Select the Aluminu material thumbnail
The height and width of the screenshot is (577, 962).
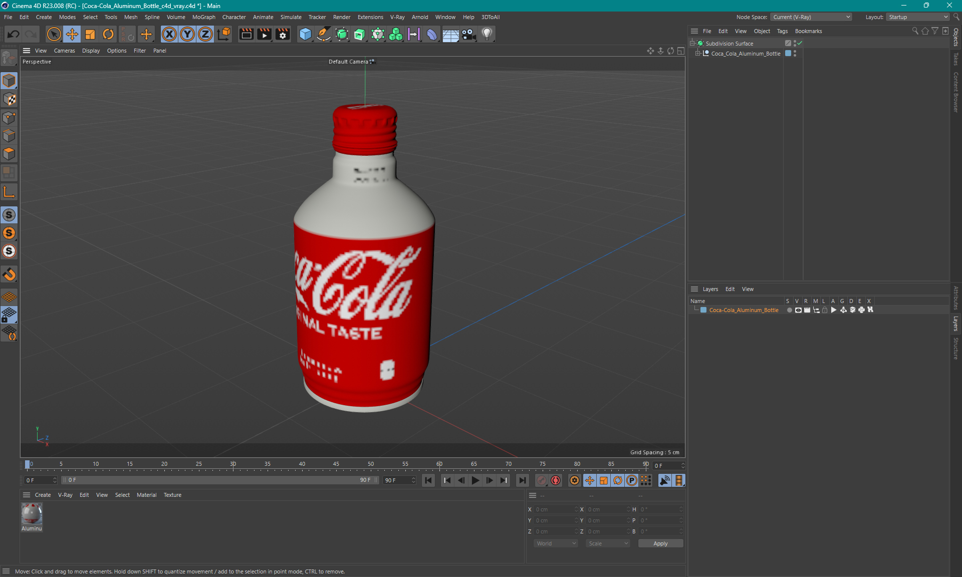coord(32,514)
